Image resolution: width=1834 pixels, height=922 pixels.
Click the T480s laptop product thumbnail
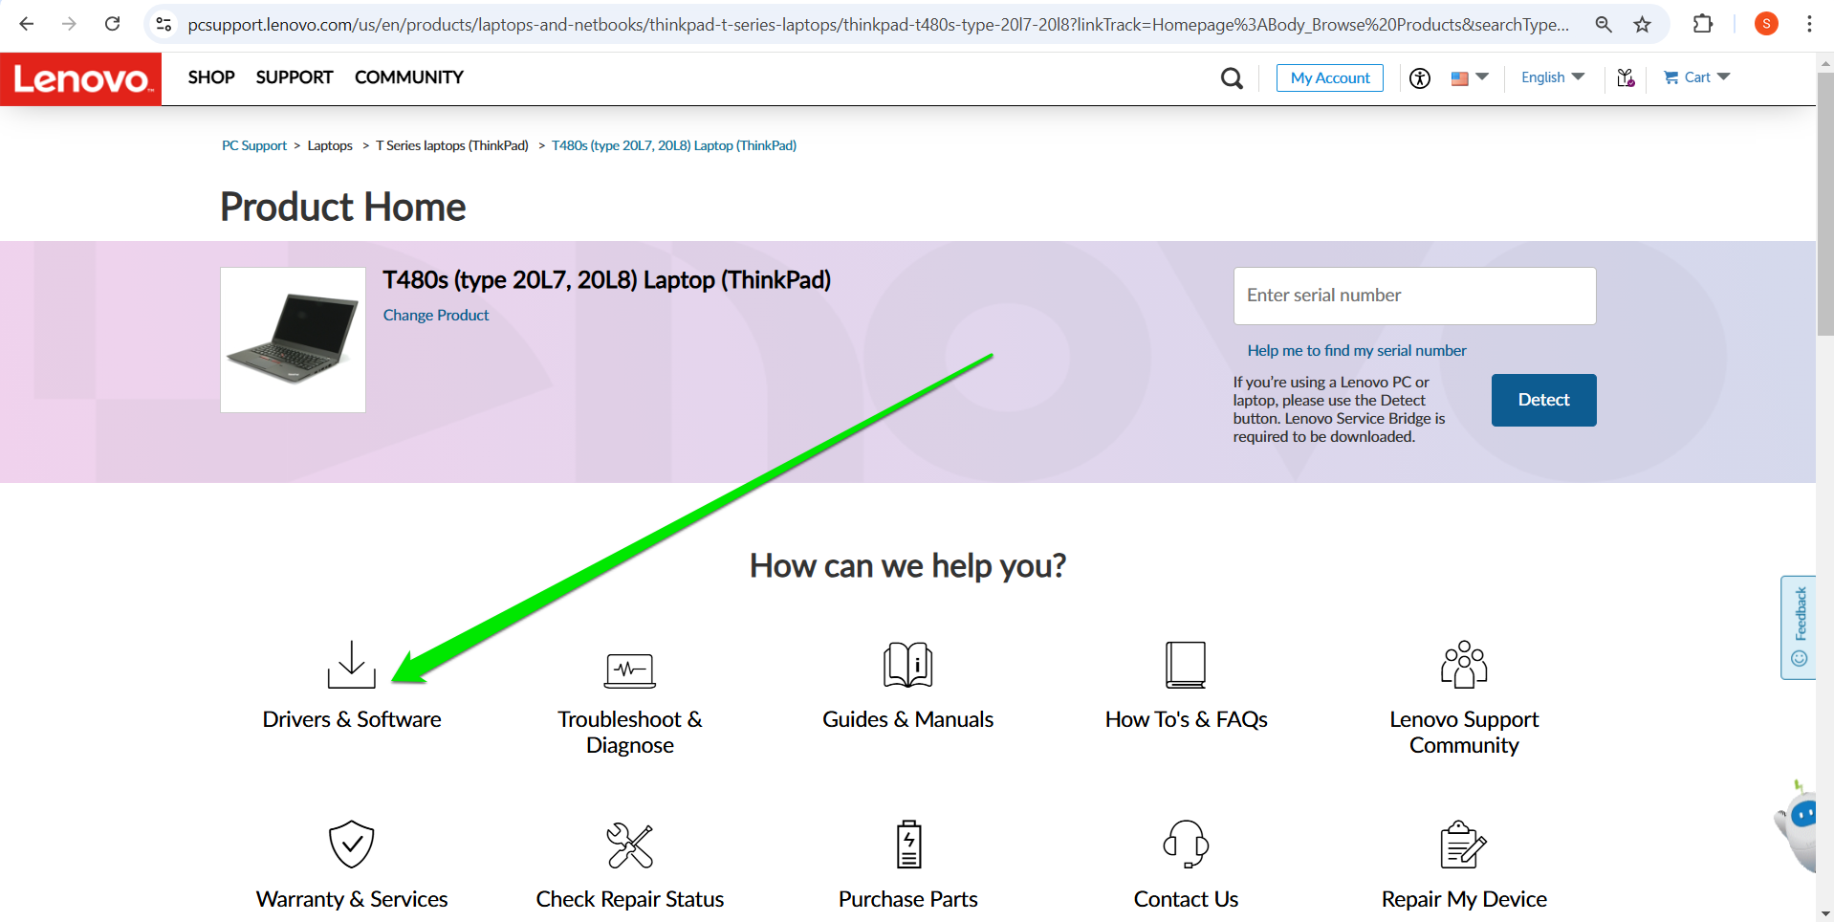[x=293, y=340]
